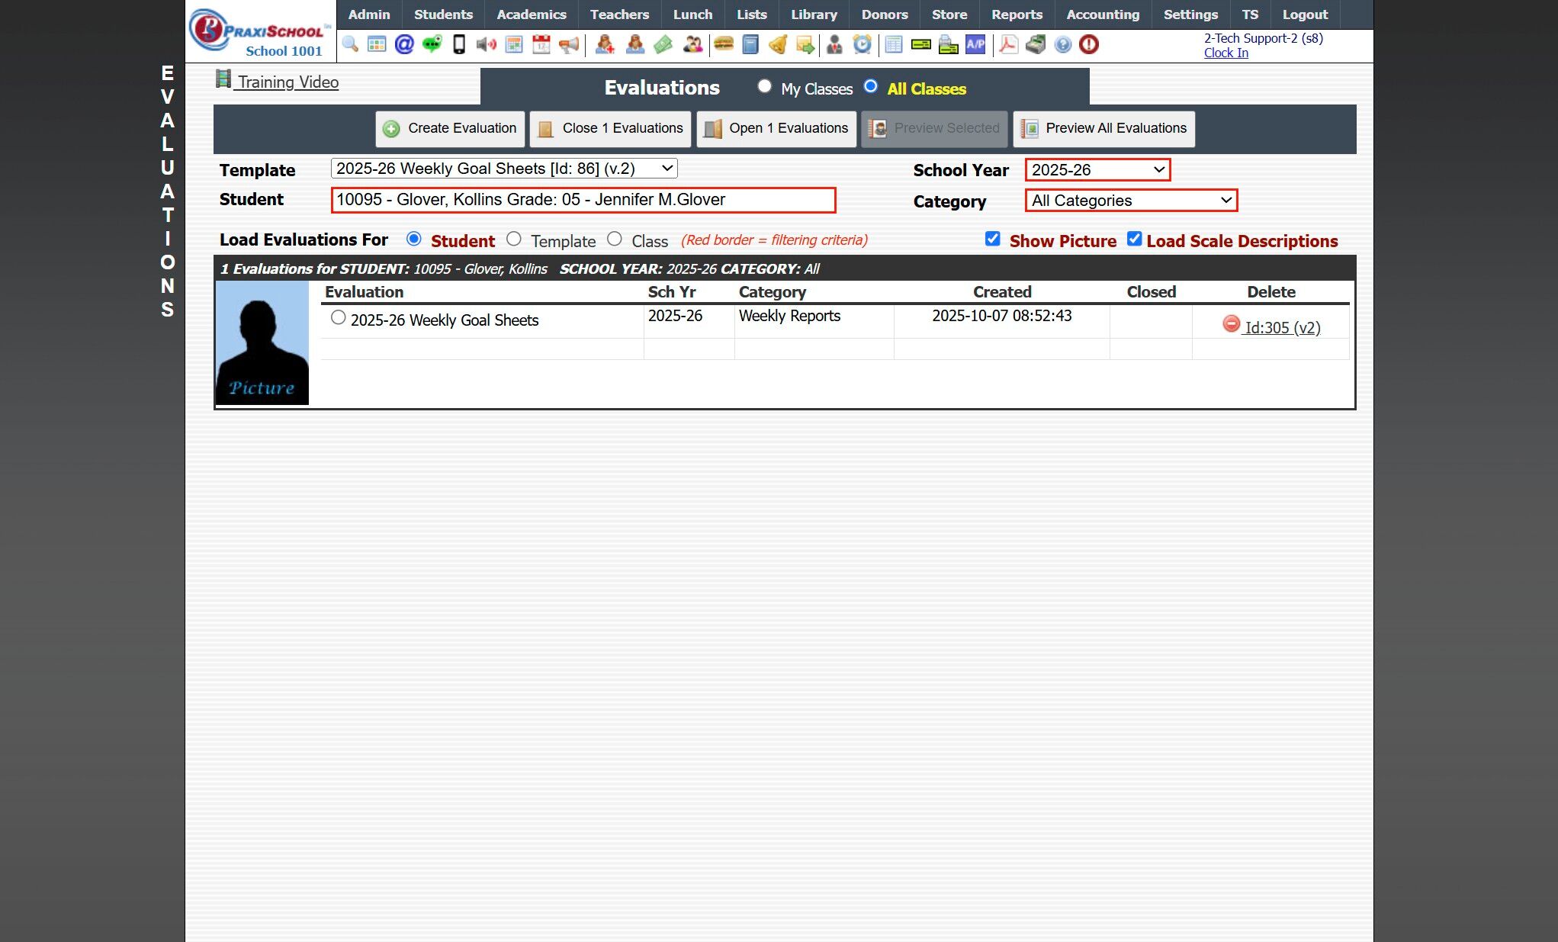The height and width of the screenshot is (942, 1558).
Task: Click the student picture thumbnail
Action: tap(262, 343)
